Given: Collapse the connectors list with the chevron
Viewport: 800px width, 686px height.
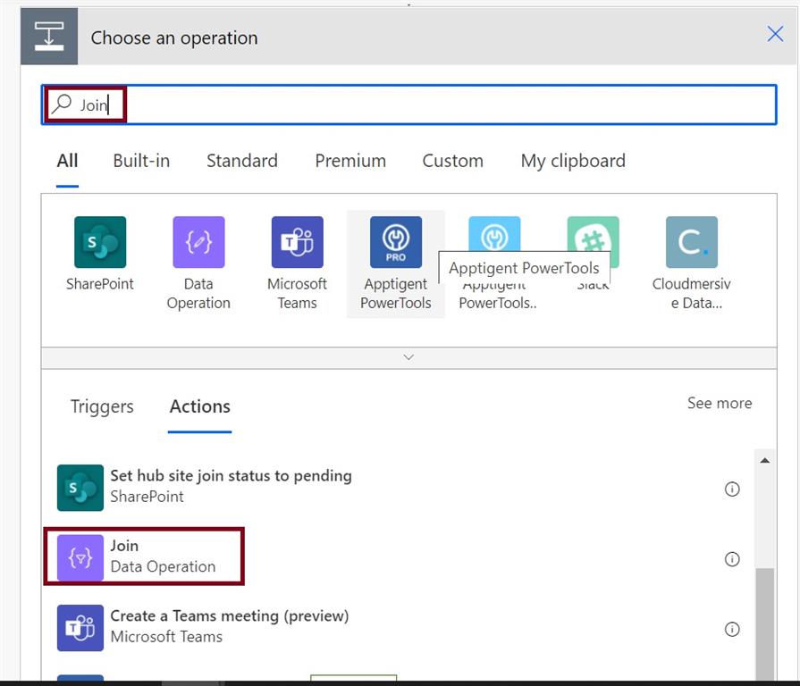Looking at the screenshot, I should [x=408, y=357].
